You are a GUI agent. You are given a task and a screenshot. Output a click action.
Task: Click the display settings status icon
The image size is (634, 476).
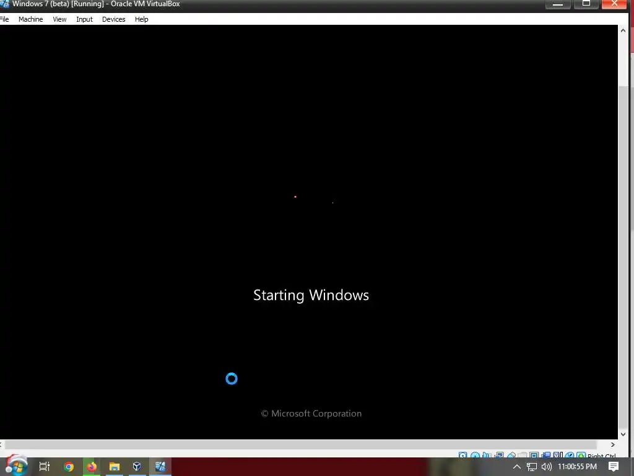click(534, 455)
